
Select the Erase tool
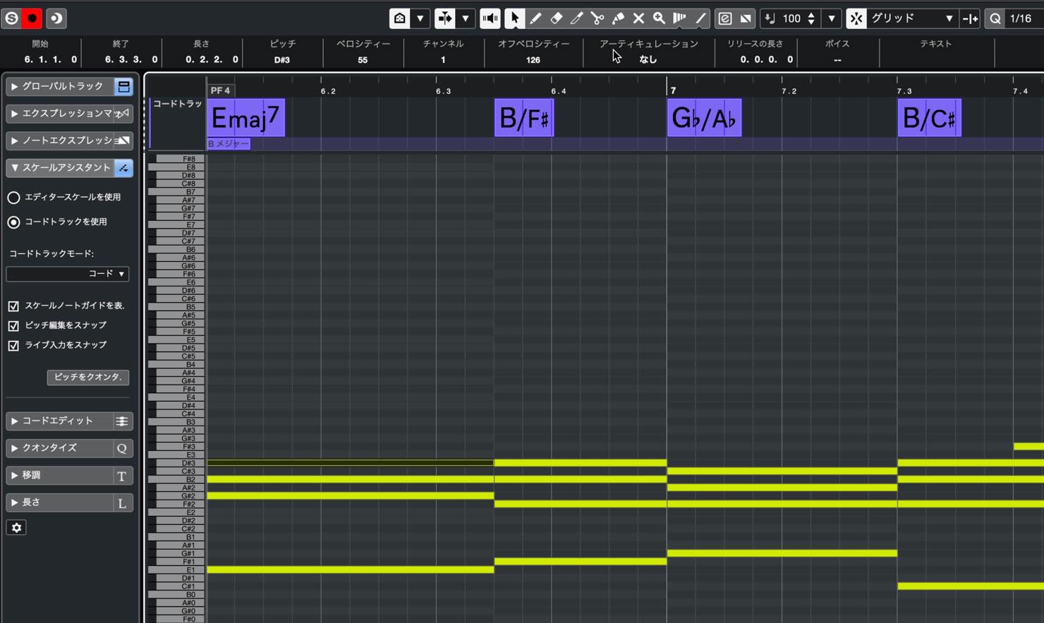(x=556, y=18)
